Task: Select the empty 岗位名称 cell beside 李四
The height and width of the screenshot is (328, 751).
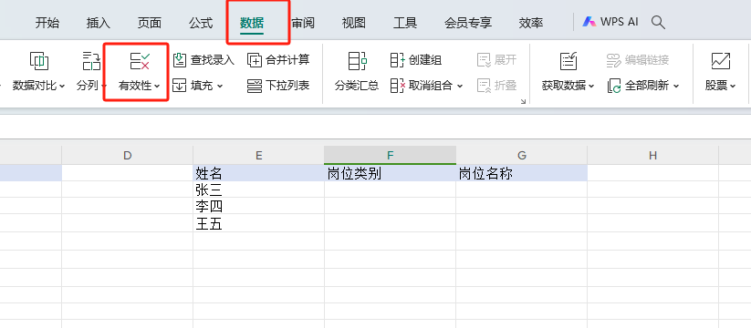Action: (522, 206)
